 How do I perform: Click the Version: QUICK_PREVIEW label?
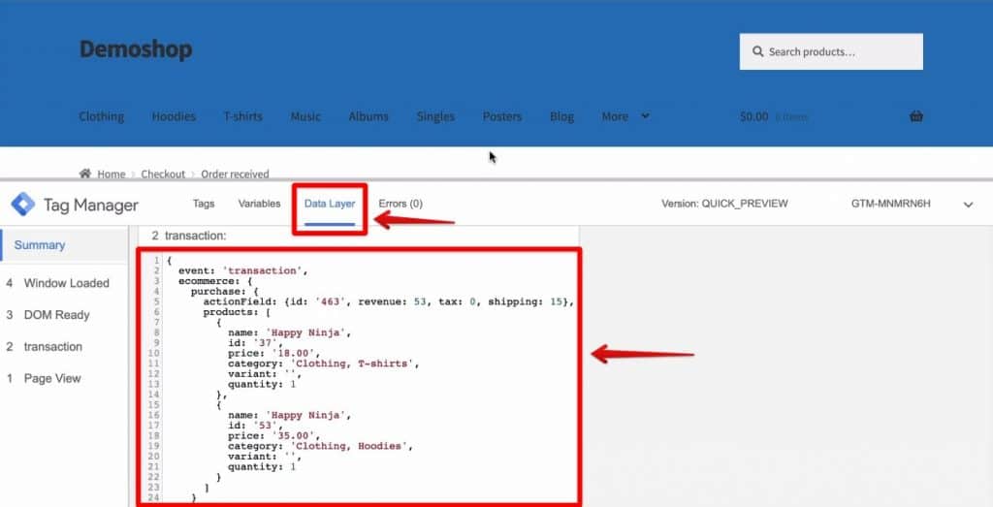click(x=724, y=204)
